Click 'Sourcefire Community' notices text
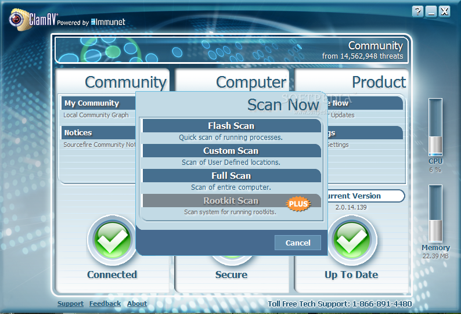The width and height of the screenshot is (461, 314). 99,145
